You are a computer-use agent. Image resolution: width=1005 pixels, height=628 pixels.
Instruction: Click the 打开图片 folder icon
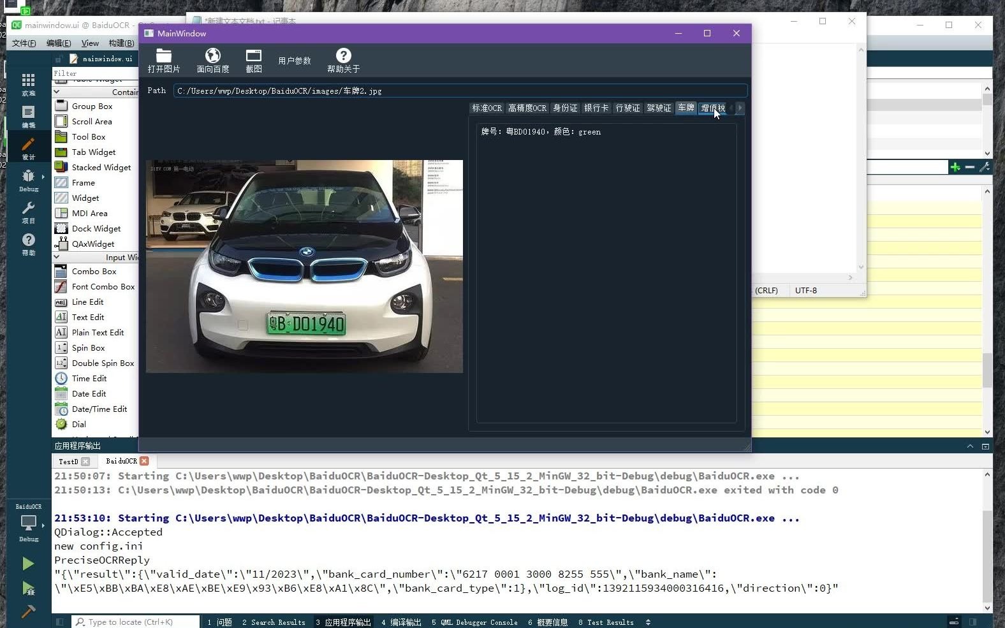[164, 56]
